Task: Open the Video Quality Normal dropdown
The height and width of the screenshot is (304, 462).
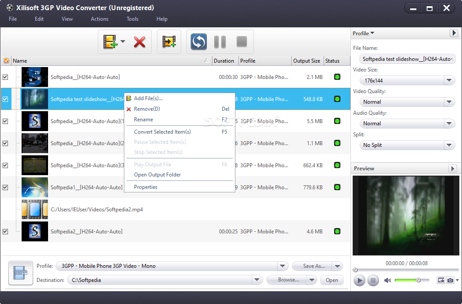Action: pyautogui.click(x=449, y=102)
